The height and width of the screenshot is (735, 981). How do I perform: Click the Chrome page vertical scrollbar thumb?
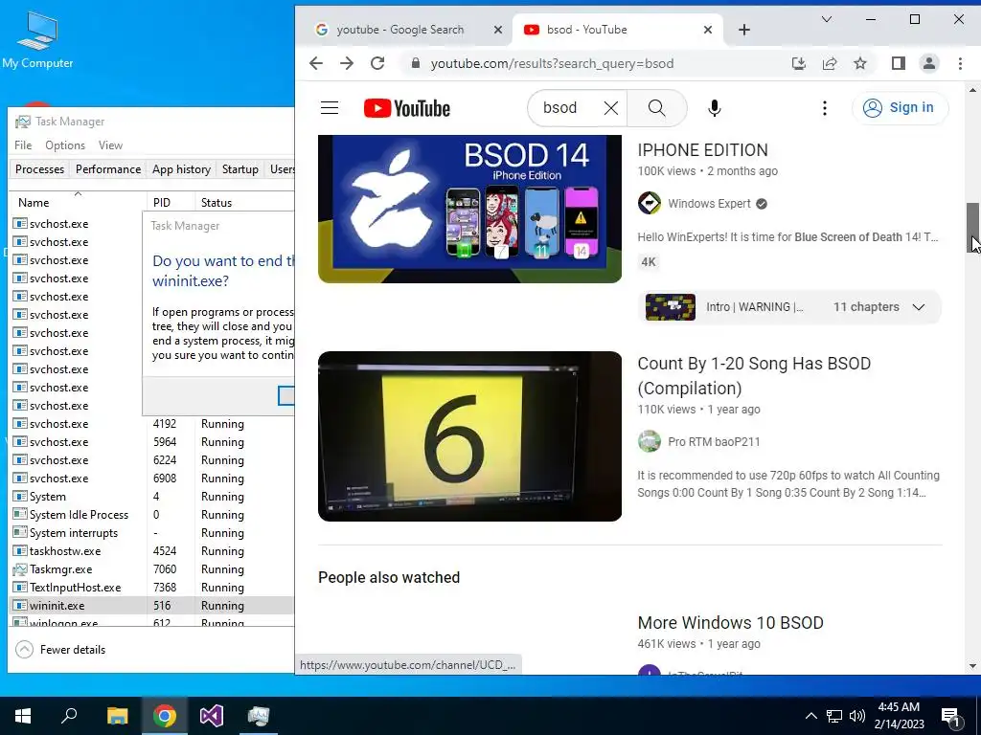[973, 228]
